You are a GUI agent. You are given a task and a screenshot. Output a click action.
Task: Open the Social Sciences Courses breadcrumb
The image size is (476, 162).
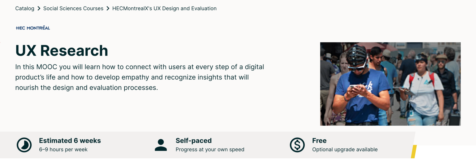(x=73, y=8)
